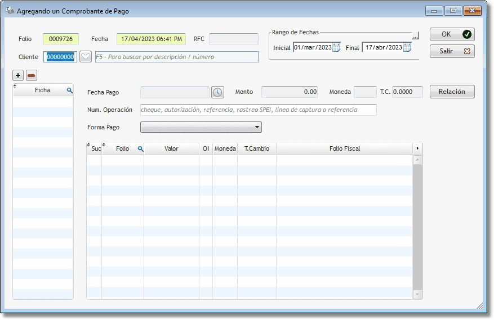
Task: Click the Valor column header
Action: (x=171, y=148)
